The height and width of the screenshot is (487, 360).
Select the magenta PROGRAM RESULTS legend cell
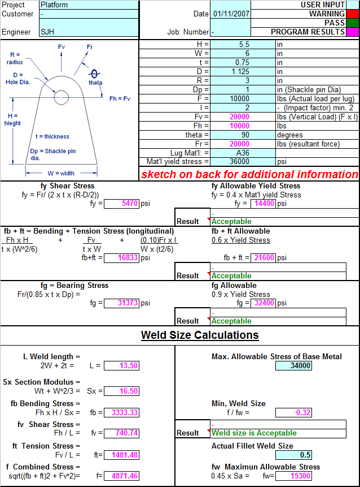pos(353,32)
